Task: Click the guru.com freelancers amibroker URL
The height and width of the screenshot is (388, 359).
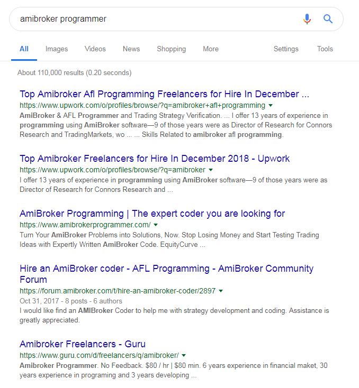Action: [x=99, y=356]
